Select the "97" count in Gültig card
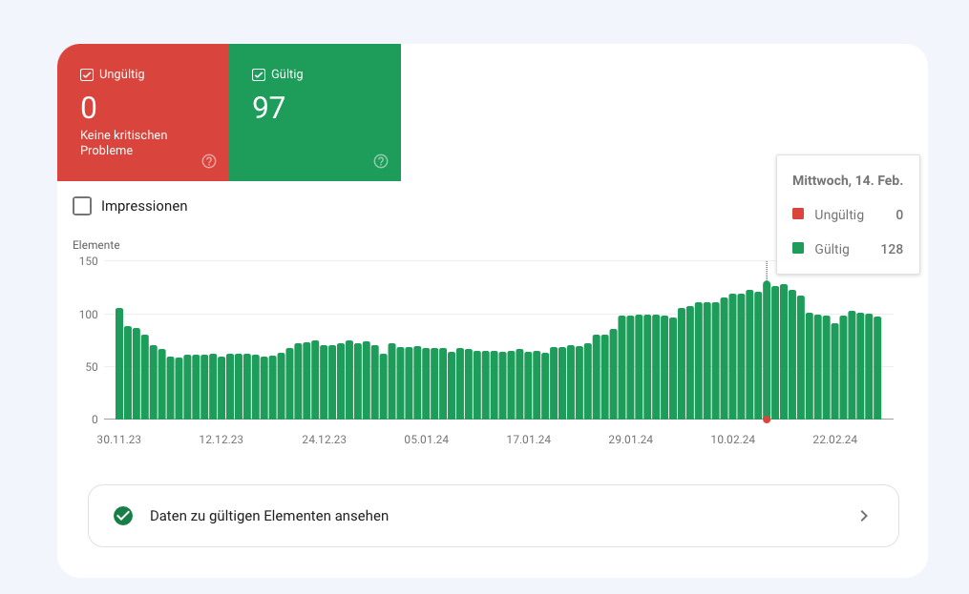 click(x=268, y=108)
